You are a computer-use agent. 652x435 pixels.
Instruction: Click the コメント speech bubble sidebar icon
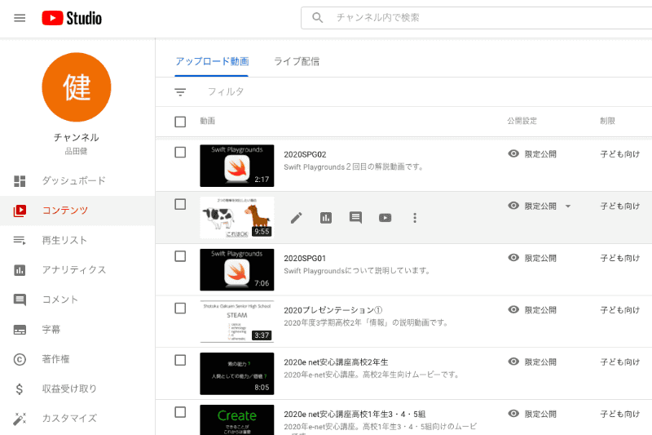coord(20,300)
